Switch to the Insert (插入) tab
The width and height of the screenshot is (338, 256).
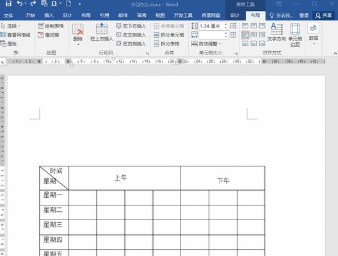tap(49, 15)
